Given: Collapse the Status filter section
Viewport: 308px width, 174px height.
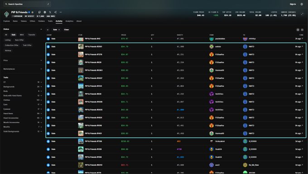Looking at the screenshot, I should [41, 29].
